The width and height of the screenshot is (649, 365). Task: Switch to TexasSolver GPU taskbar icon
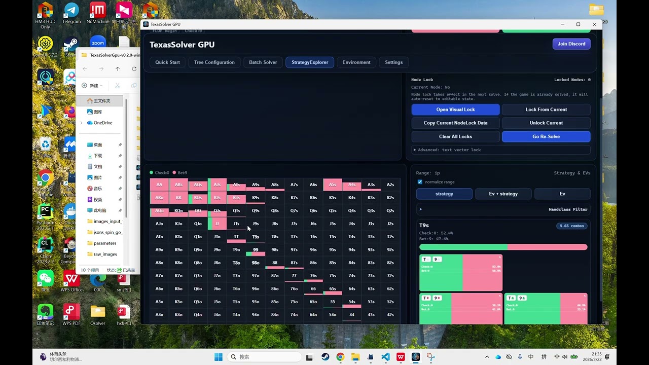[416, 357]
